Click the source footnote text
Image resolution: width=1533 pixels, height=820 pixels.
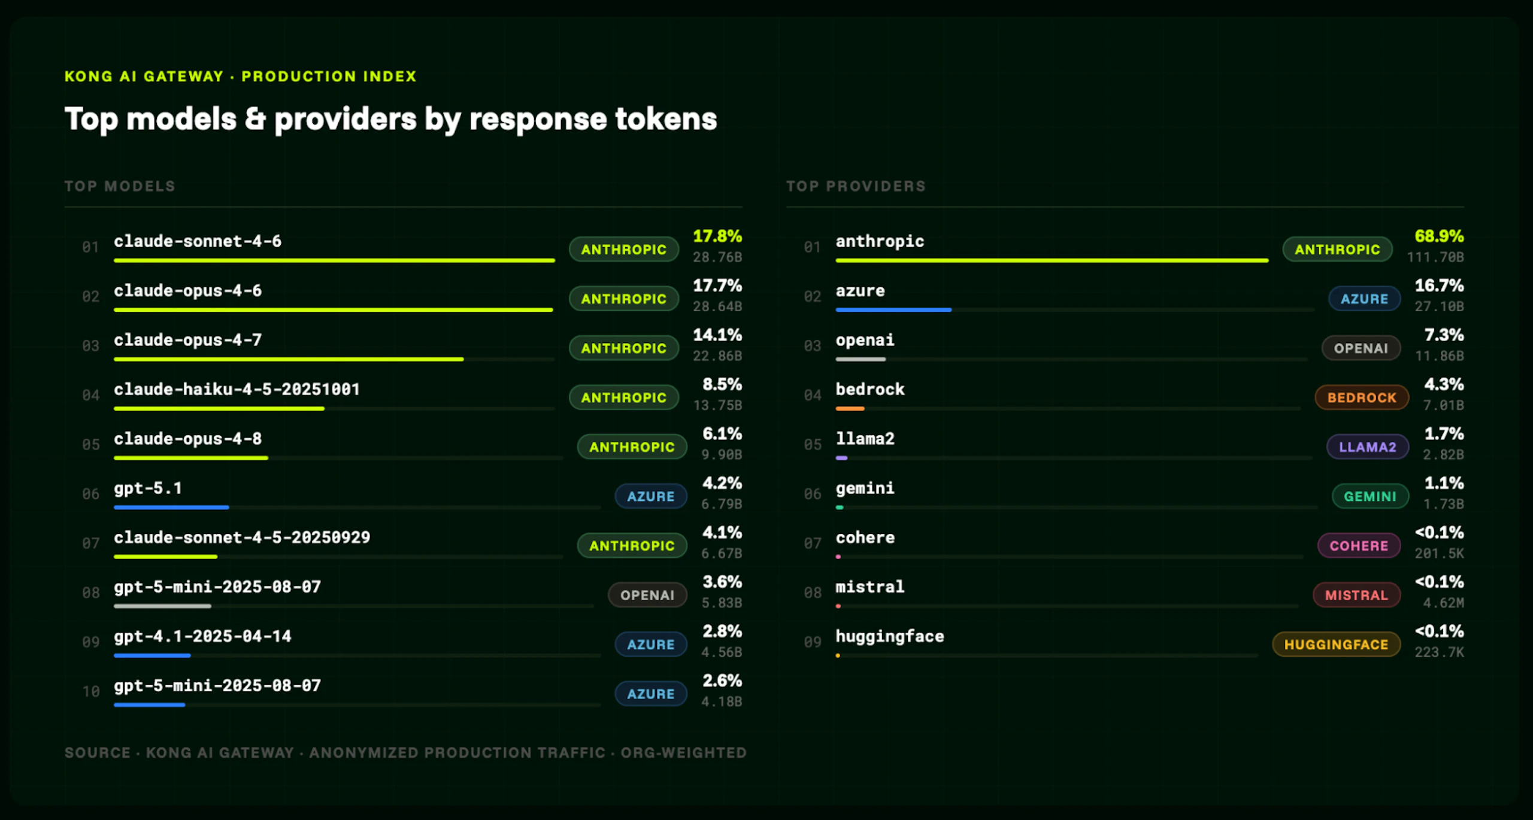pyautogui.click(x=405, y=752)
